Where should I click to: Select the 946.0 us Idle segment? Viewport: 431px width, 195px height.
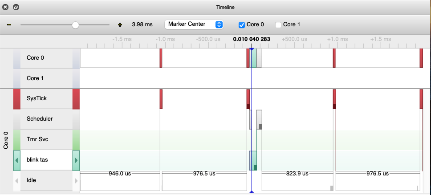tap(120, 181)
